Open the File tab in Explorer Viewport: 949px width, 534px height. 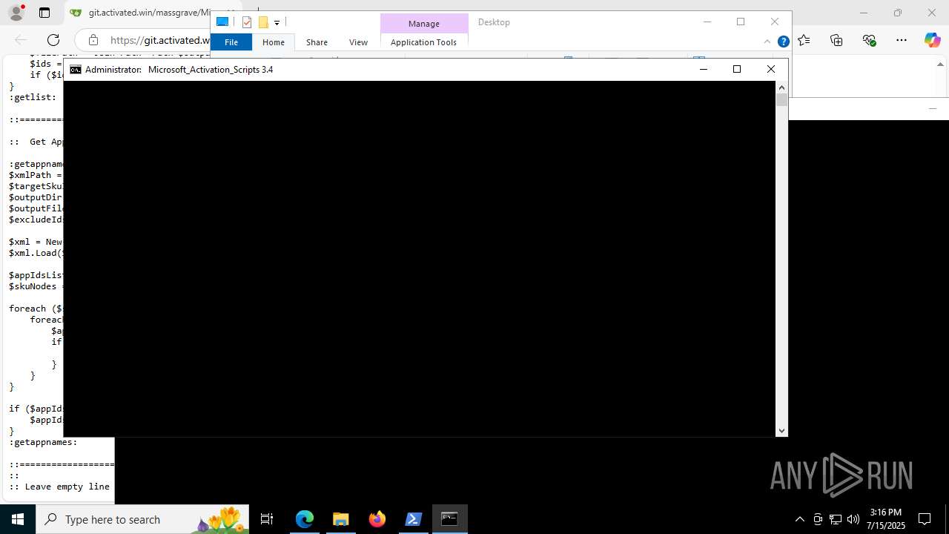click(x=231, y=42)
